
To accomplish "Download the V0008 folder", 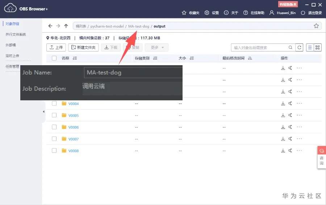I will point(283,151).
